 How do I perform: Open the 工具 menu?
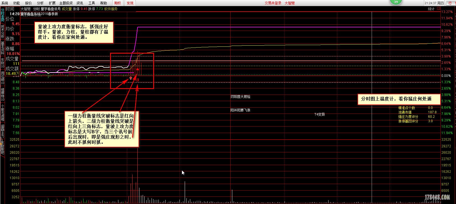[x=92, y=3]
